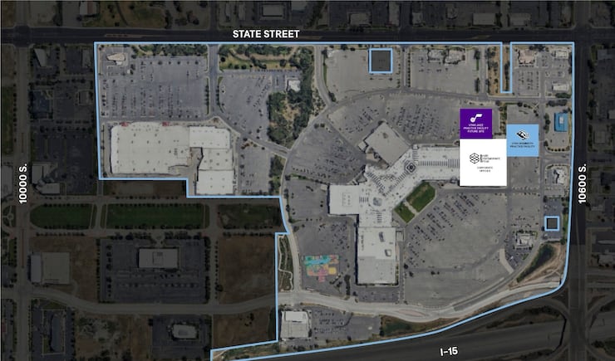
Task: Click the Smith Entertainment Group hexagon logo
Action: 475,158
